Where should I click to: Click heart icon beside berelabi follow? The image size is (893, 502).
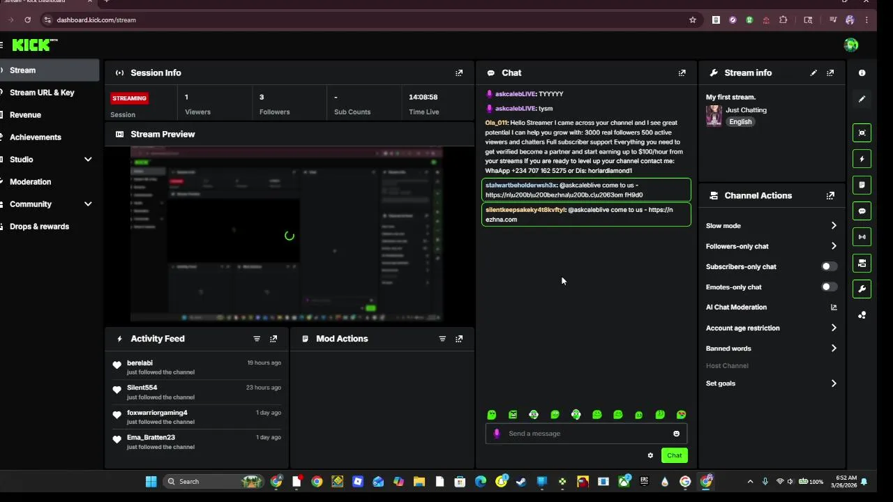(117, 365)
